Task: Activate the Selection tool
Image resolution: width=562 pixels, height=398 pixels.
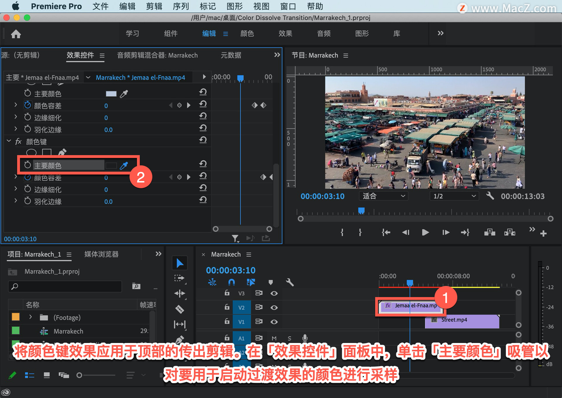Action: [180, 263]
